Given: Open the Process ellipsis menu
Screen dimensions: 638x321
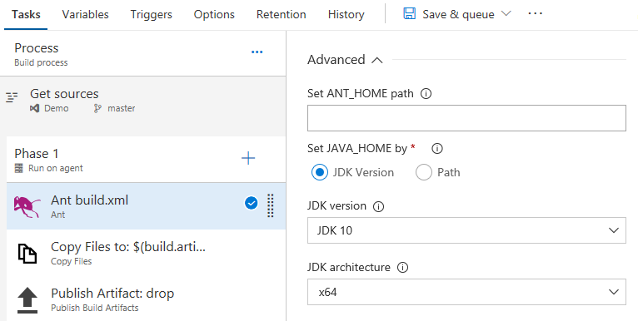Looking at the screenshot, I should click(x=257, y=52).
